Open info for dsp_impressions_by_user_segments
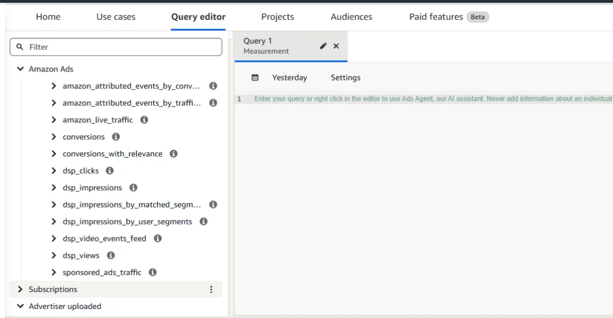Image resolution: width=613 pixels, height=318 pixels. tap(204, 222)
